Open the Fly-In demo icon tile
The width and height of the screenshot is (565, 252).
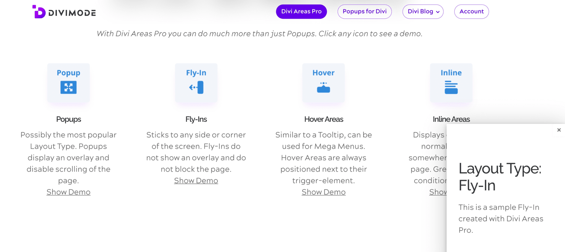pyautogui.click(x=196, y=83)
